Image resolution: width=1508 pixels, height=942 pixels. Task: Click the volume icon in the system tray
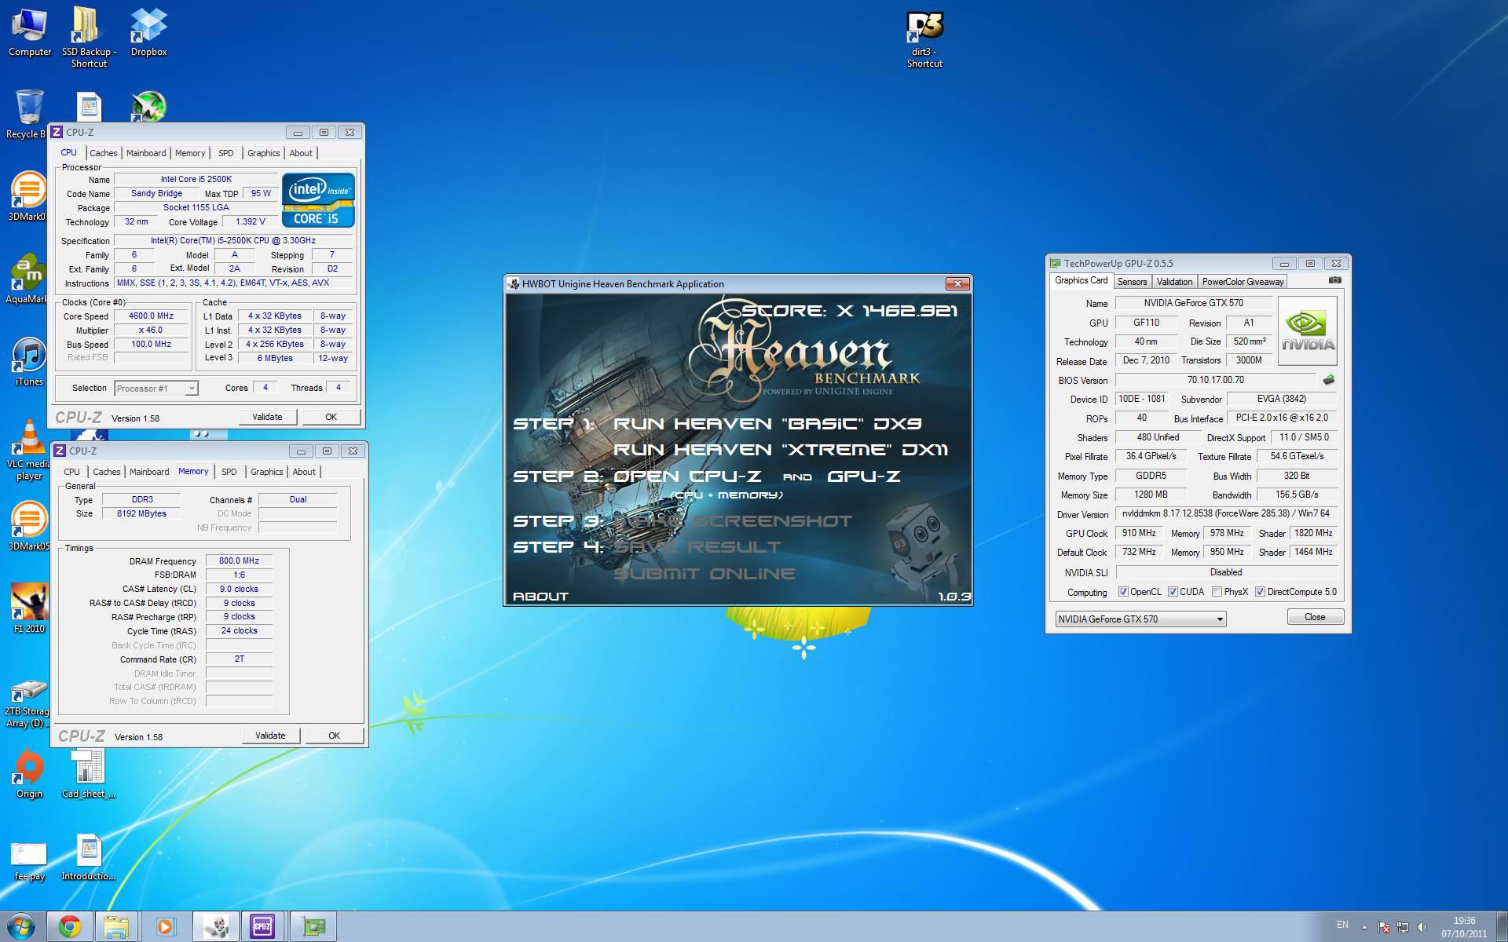1422,927
